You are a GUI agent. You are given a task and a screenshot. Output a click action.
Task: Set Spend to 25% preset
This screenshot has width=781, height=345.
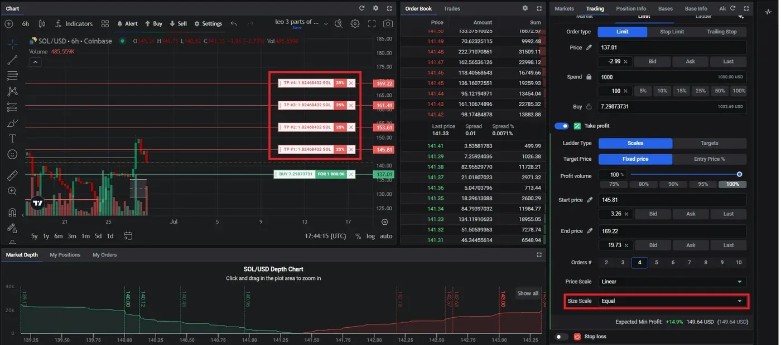pyautogui.click(x=700, y=91)
